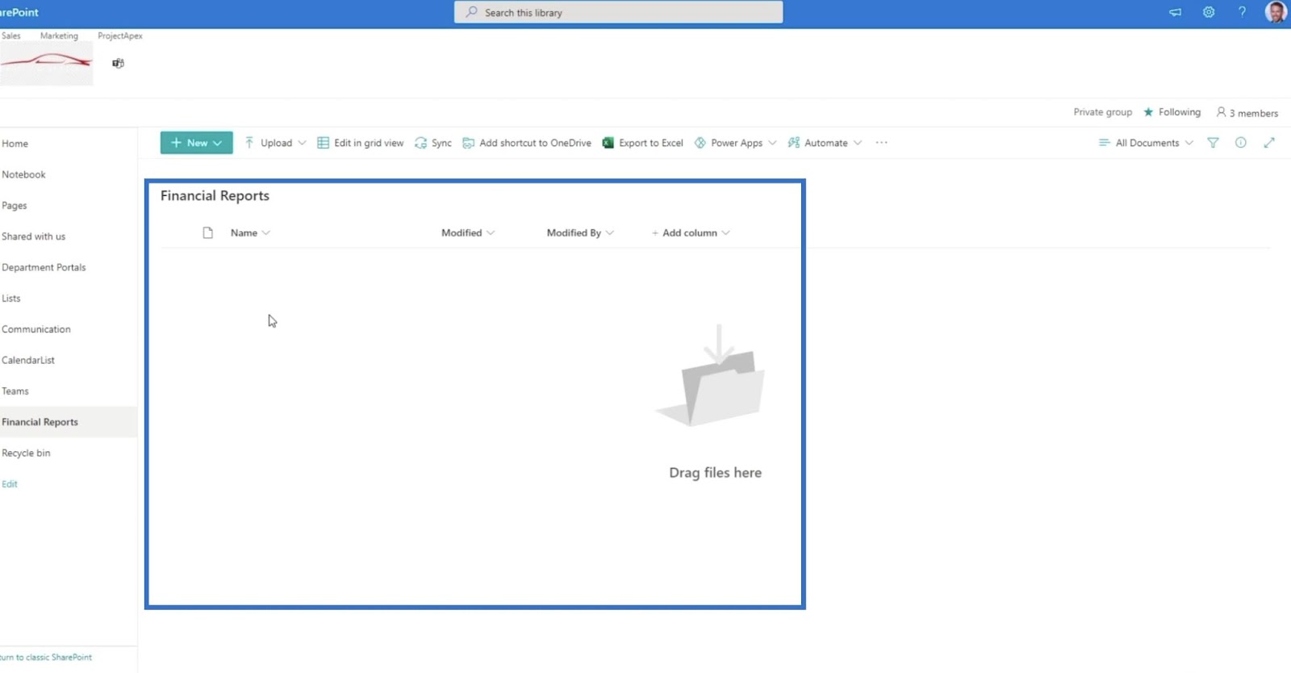Click the file type column icon

pyautogui.click(x=207, y=232)
